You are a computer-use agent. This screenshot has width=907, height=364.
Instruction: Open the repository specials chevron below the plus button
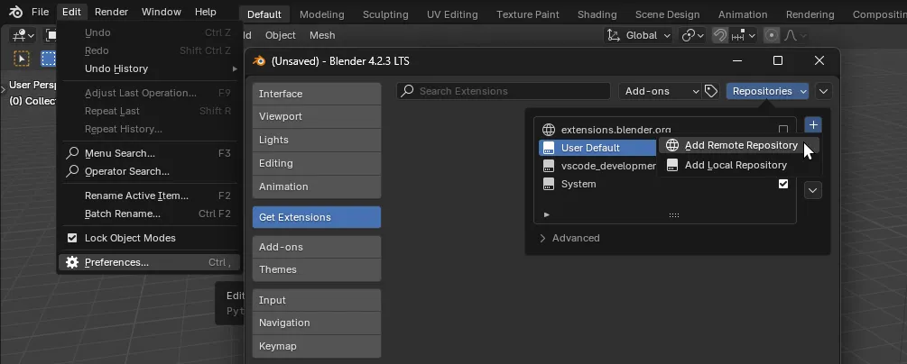pyautogui.click(x=813, y=190)
